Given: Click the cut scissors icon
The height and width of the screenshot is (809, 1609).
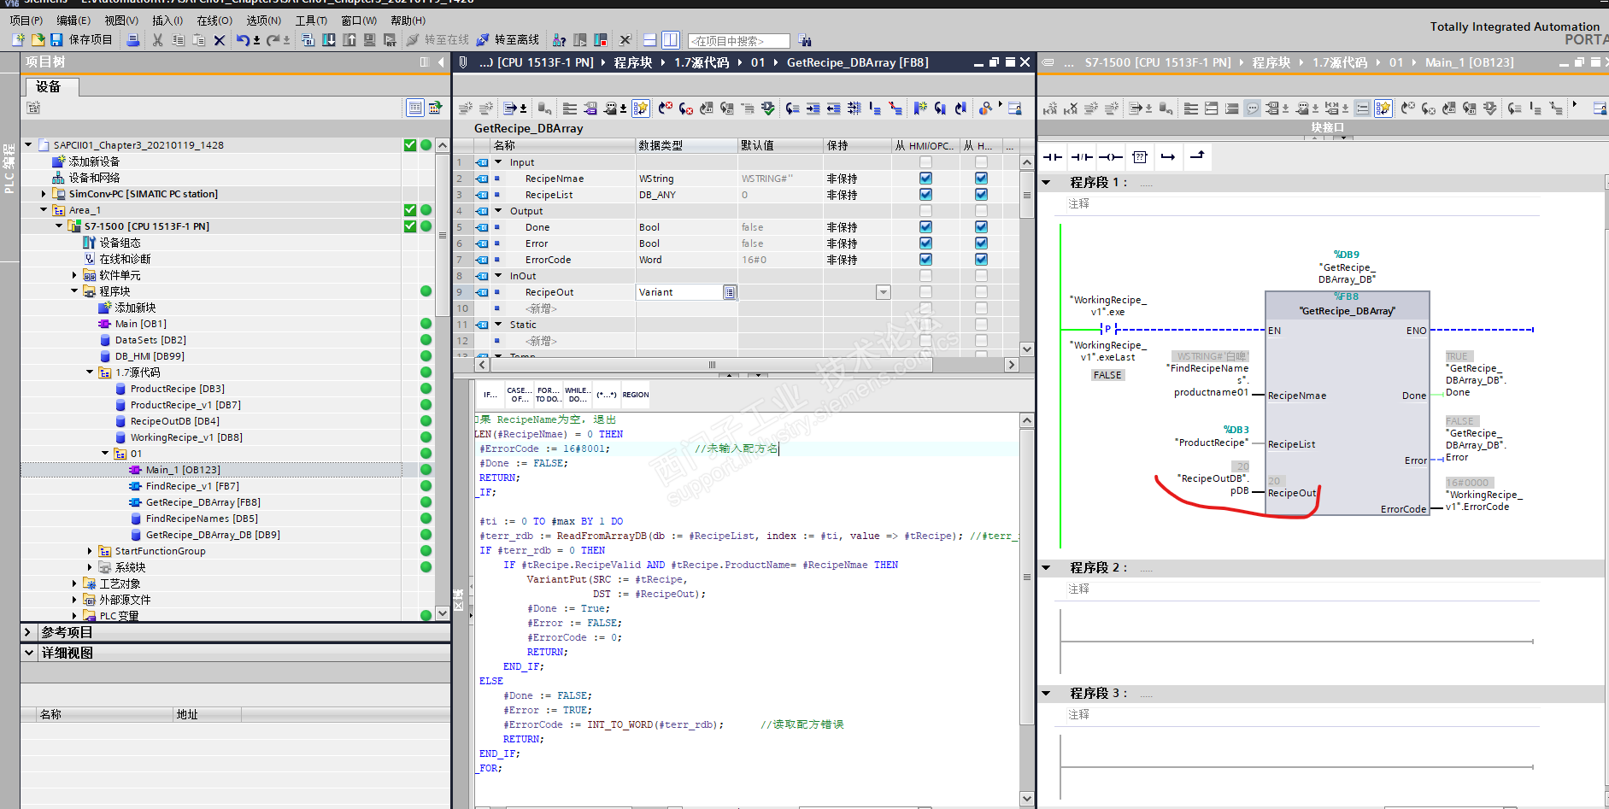Looking at the screenshot, I should pos(157,40).
